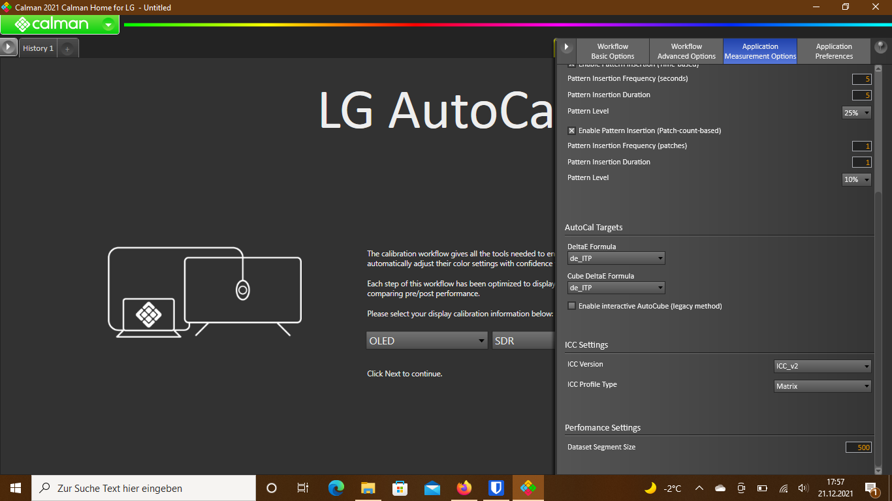Launch Firefox from taskbar
This screenshot has height=501, width=892.
464,488
